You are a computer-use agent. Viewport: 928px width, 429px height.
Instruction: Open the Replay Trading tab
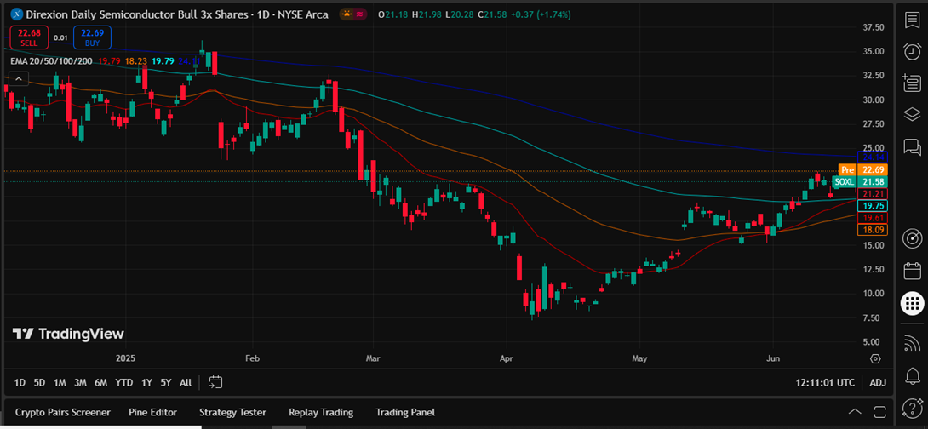tap(321, 412)
